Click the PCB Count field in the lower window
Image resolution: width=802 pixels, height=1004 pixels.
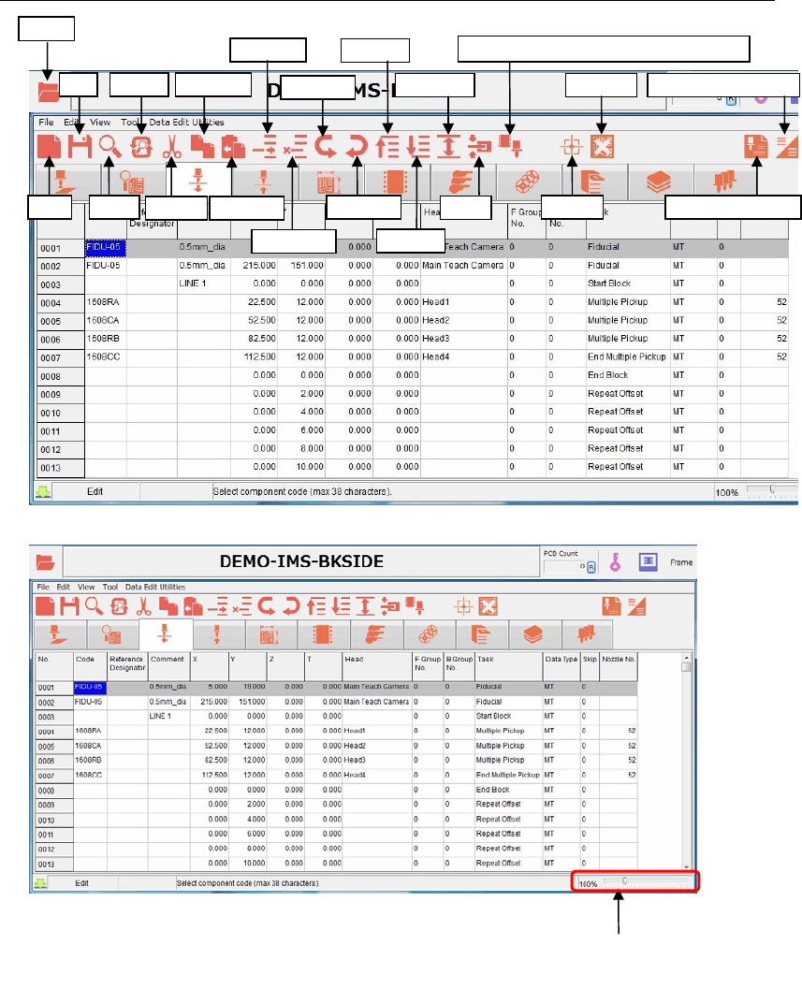(565, 567)
